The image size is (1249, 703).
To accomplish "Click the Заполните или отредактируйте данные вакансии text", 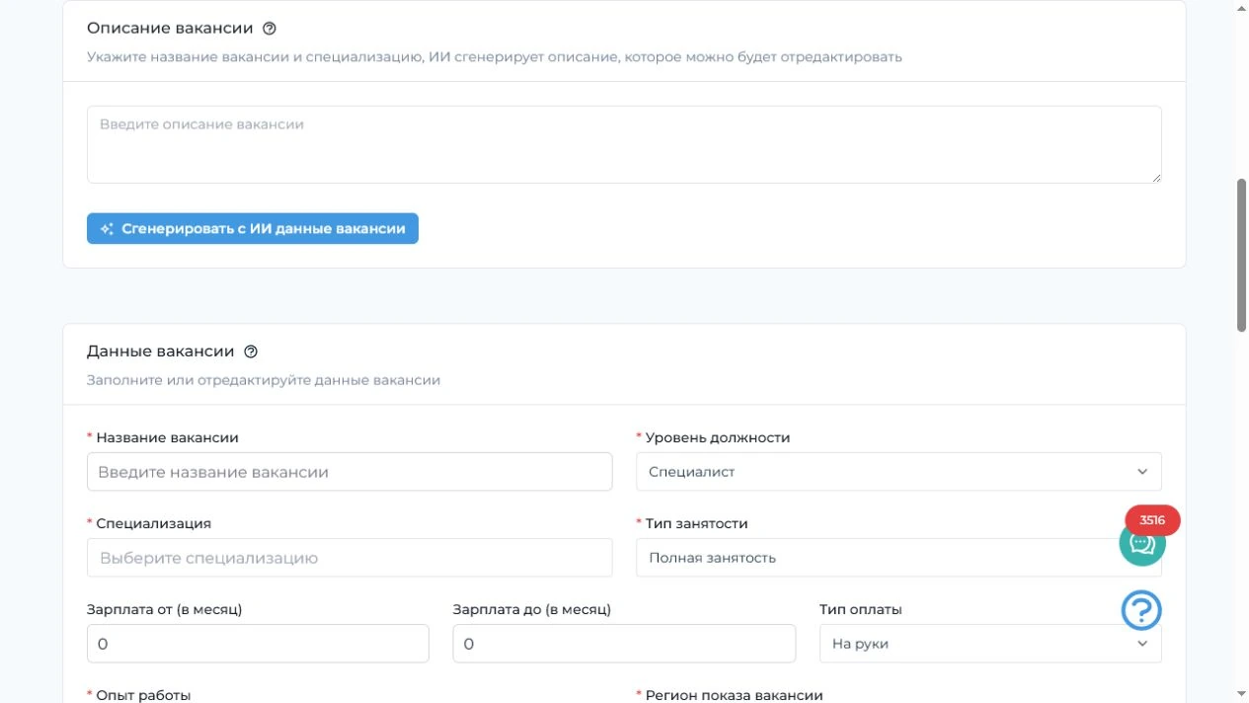I will point(264,380).
